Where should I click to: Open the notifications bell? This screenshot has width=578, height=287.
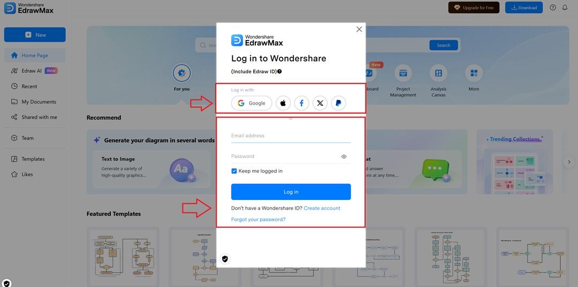pyautogui.click(x=565, y=7)
